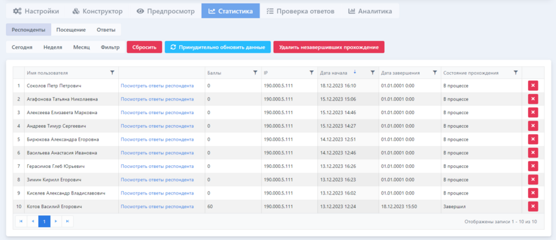Image resolution: width=556 pixels, height=240 pixels.
Task: Switch to the Аналитика tab
Action: 370,11
